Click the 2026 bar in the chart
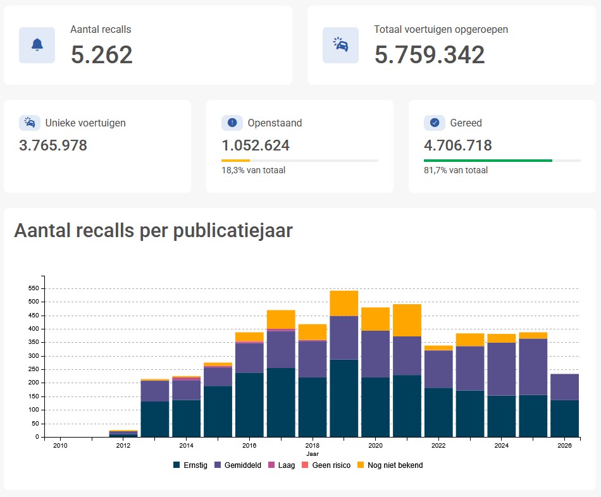The image size is (601, 497). tap(564, 405)
